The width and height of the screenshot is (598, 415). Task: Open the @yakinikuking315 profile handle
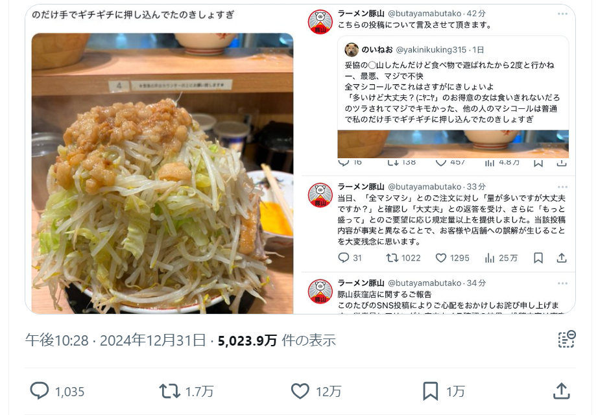[431, 49]
